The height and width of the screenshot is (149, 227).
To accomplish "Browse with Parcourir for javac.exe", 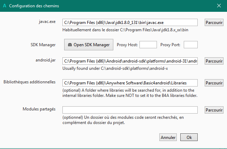I will point(214,23).
